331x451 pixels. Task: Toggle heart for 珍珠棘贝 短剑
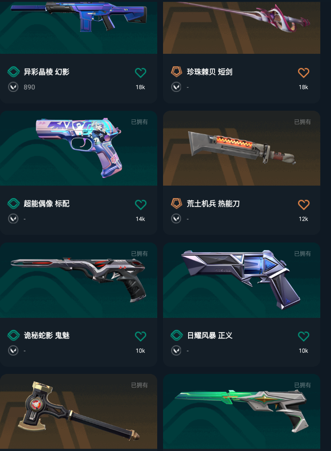(303, 73)
